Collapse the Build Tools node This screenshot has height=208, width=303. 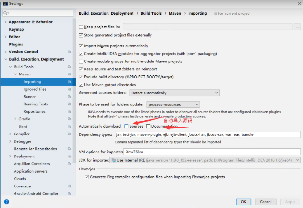point(11,67)
